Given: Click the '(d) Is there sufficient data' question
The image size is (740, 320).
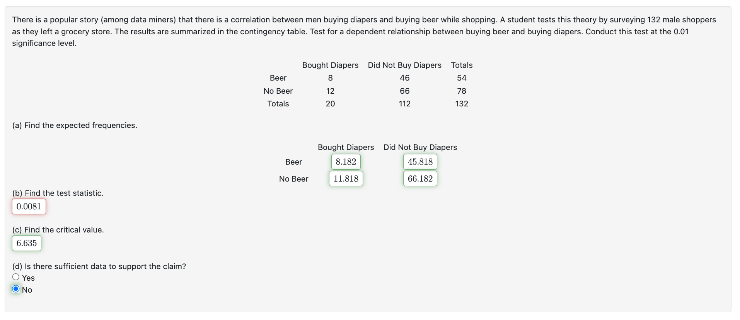Looking at the screenshot, I should pyautogui.click(x=99, y=266).
